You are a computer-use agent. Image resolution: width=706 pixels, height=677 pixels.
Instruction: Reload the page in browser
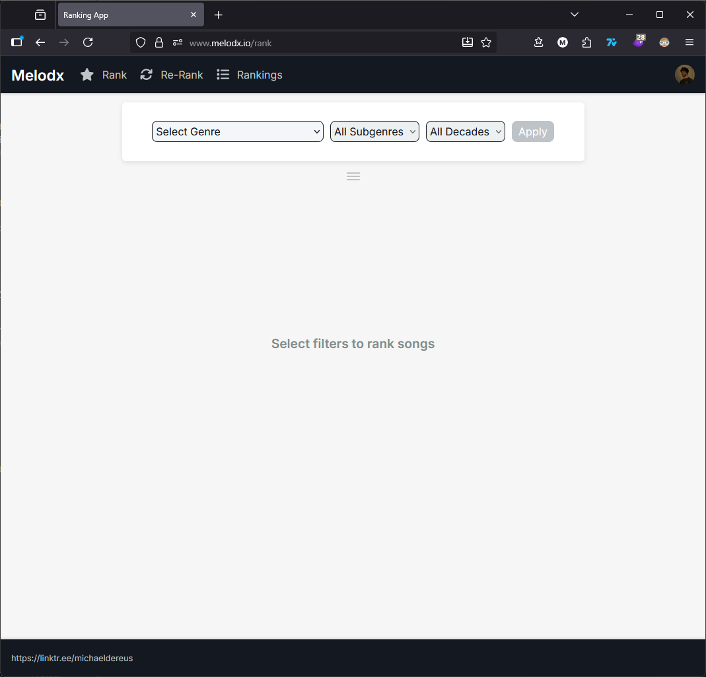[x=88, y=42]
